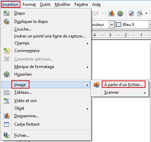151x142 pixels.
Task: Expand the Scanner submenu
Action: 145,93
